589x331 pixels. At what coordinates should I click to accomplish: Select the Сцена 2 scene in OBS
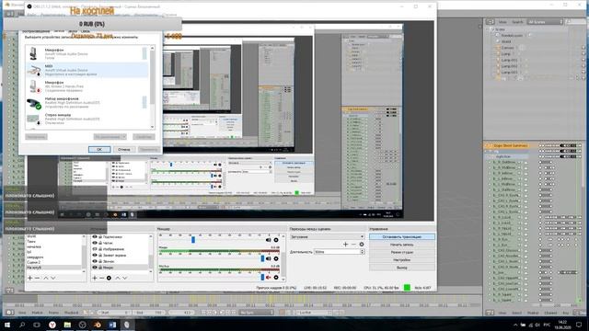[x=33, y=262]
